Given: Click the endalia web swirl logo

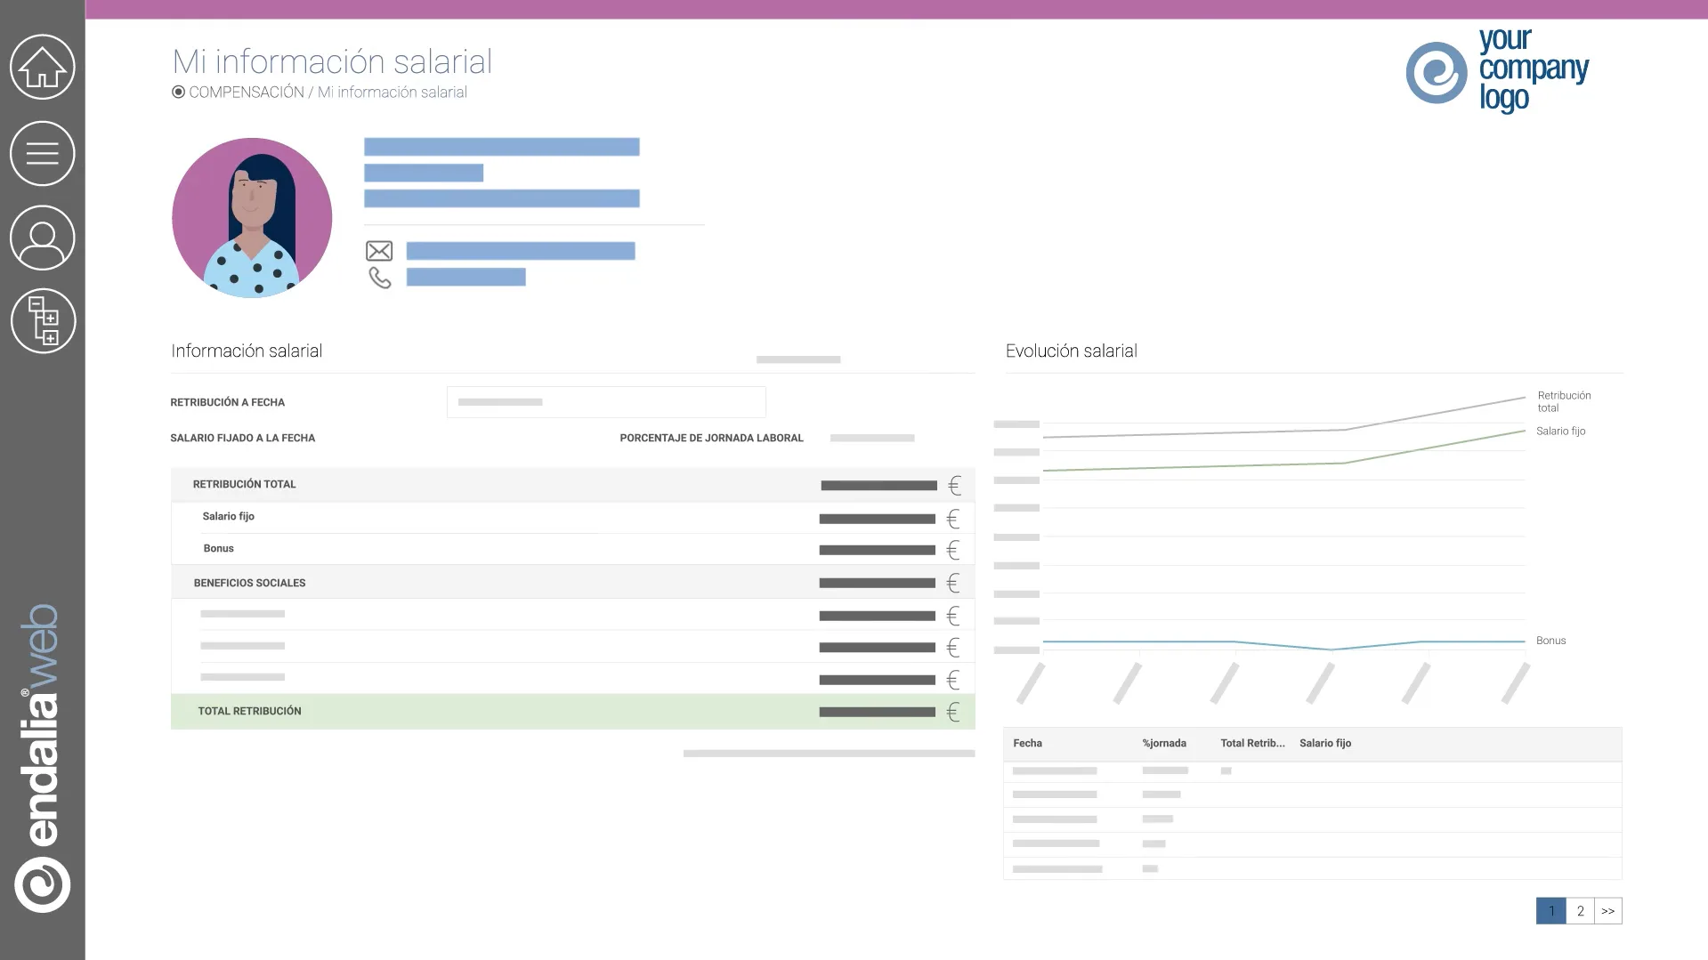Looking at the screenshot, I should (42, 884).
